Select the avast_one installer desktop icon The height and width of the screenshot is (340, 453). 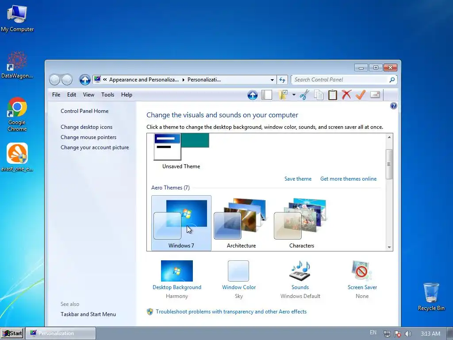[17, 157]
